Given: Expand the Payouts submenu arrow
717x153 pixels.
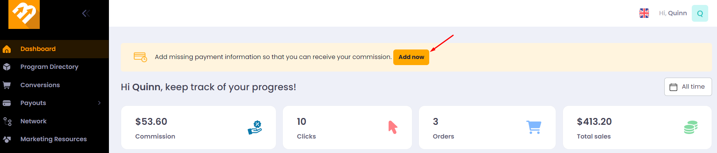Looking at the screenshot, I should point(99,103).
